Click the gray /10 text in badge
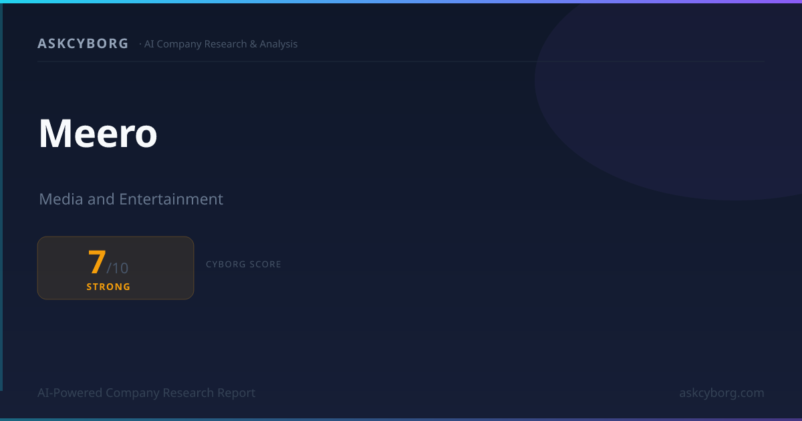 [x=118, y=268]
